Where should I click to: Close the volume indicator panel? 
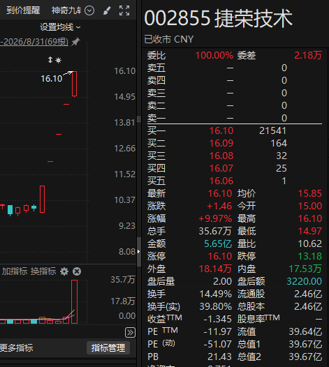(x=77, y=271)
